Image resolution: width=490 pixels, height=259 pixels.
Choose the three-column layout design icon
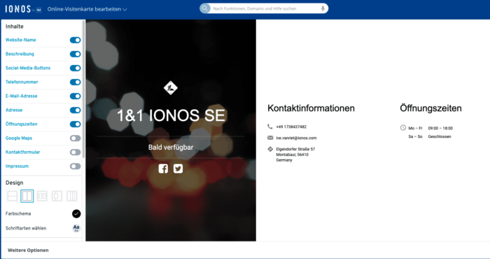pos(71,196)
